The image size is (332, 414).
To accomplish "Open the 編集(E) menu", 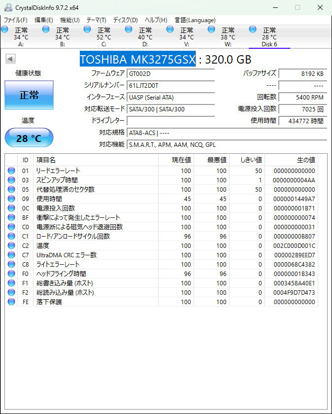I will tap(44, 20).
